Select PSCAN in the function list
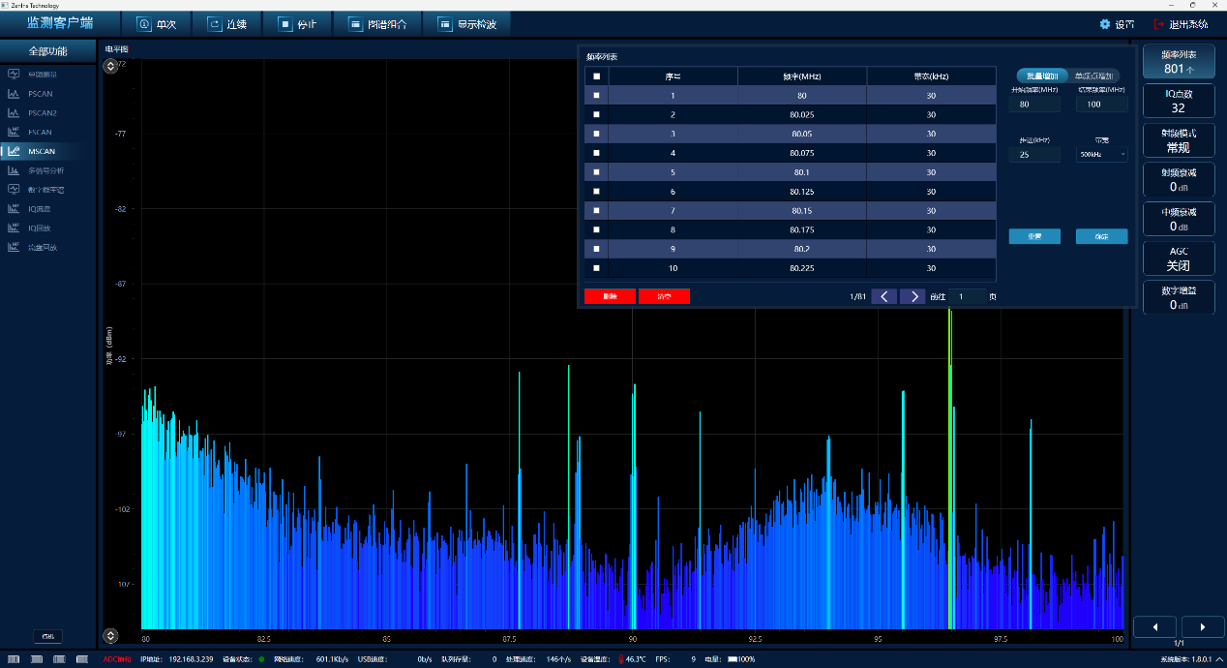Image resolution: width=1227 pixels, height=668 pixels. tap(41, 94)
